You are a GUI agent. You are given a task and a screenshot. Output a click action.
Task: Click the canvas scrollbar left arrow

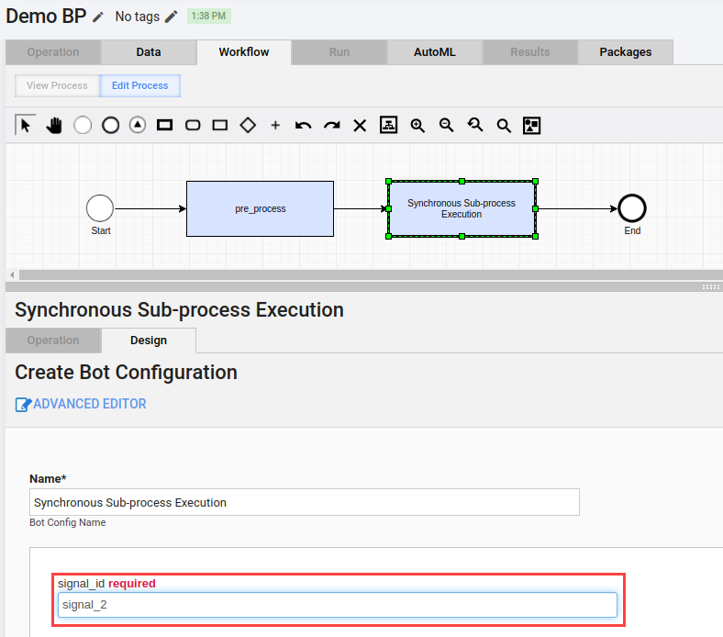tap(12, 275)
